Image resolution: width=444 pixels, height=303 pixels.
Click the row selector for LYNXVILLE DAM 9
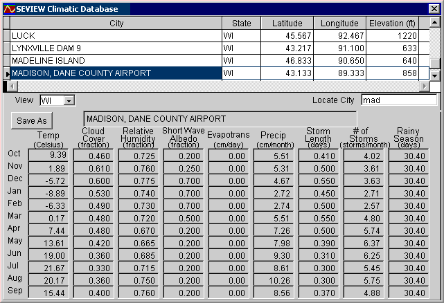[x=6, y=48]
